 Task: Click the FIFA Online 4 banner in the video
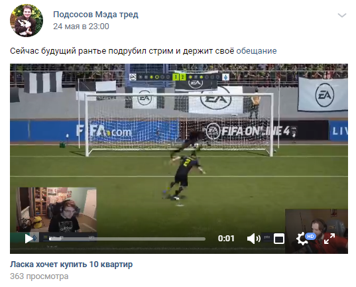pyautogui.click(x=250, y=131)
